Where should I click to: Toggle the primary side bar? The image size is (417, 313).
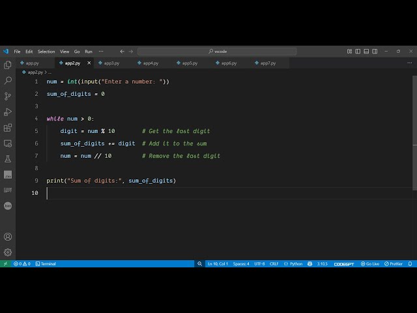click(x=358, y=52)
